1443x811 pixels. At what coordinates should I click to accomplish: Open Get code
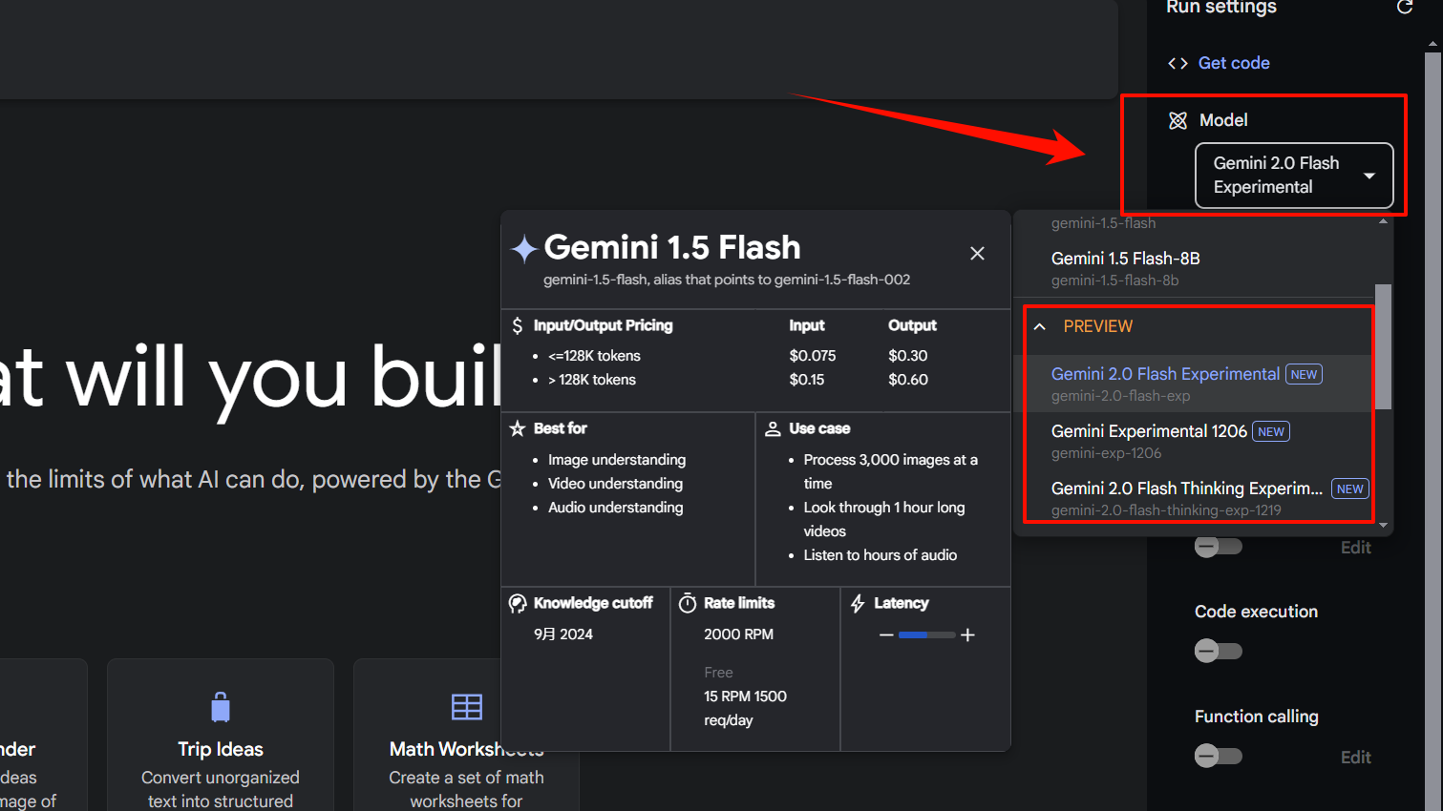(x=1233, y=62)
